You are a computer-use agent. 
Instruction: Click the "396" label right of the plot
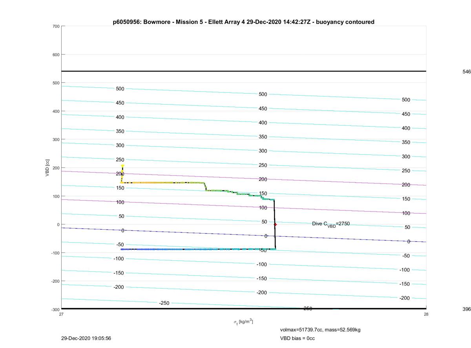pyautogui.click(x=467, y=309)
